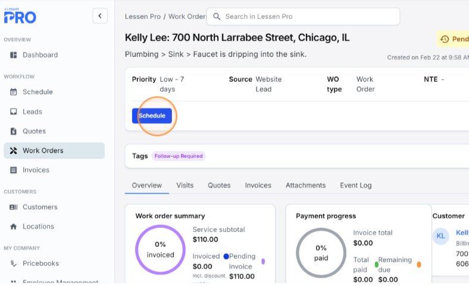Click the Customers icon in sidebar
Image resolution: width=469 pixels, height=286 pixels.
tap(14, 207)
